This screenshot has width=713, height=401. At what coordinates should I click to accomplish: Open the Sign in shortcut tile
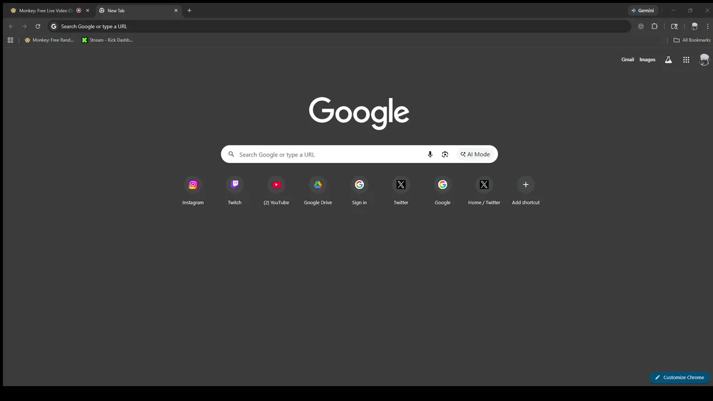pyautogui.click(x=359, y=190)
